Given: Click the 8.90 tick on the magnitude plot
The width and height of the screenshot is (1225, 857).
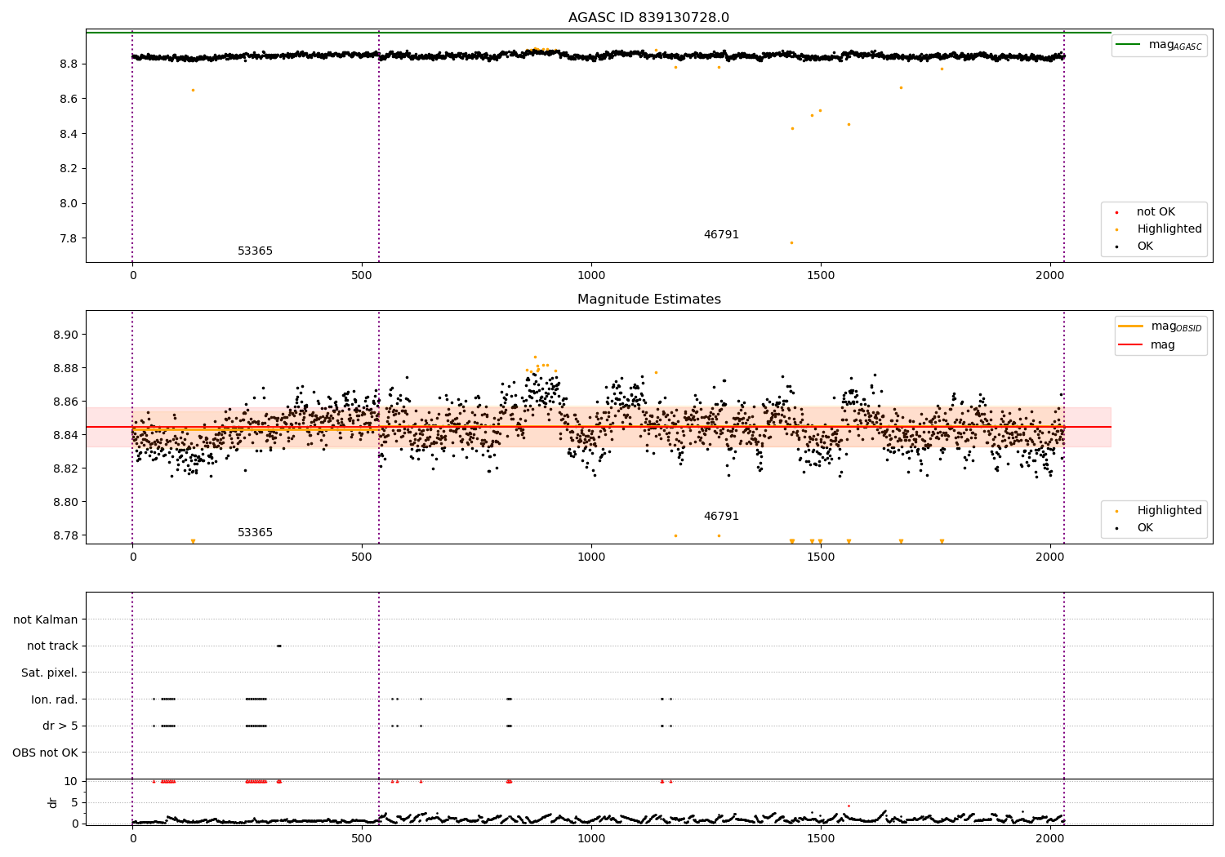Looking at the screenshot, I should pos(65,335).
